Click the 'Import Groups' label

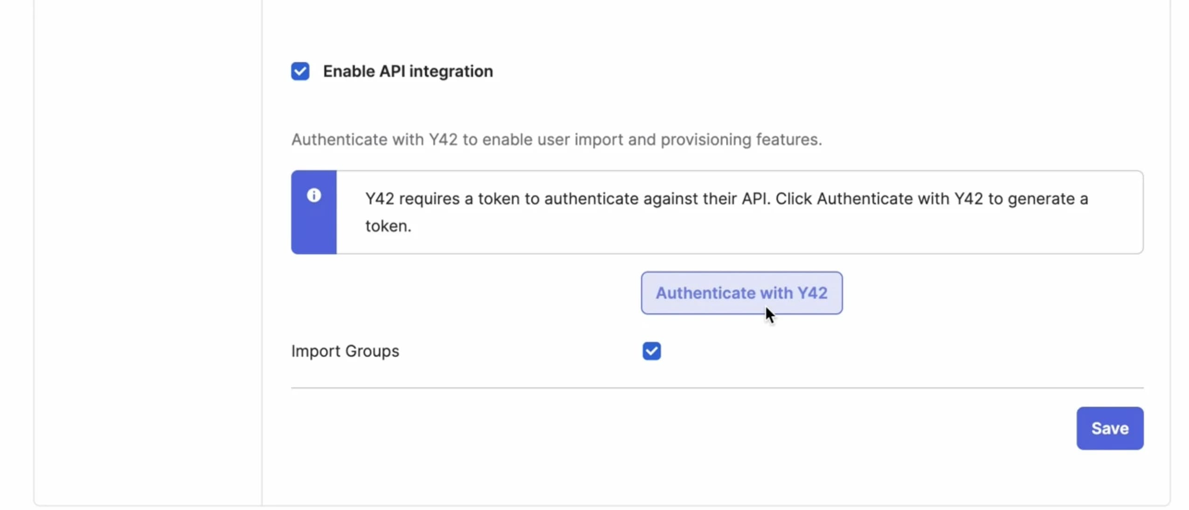(x=345, y=351)
